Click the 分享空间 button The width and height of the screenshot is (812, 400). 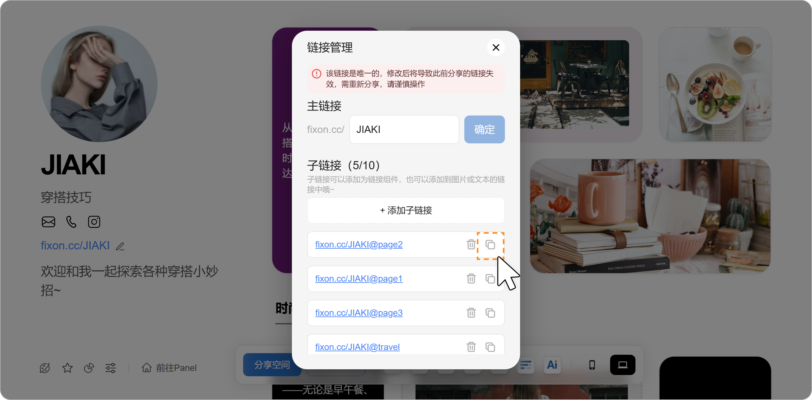click(272, 365)
